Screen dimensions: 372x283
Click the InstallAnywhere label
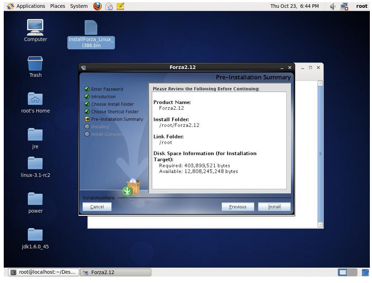point(98,198)
